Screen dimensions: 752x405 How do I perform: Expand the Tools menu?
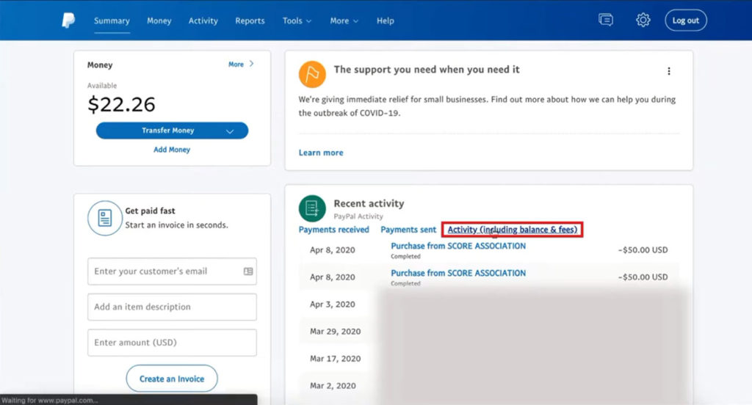click(x=297, y=21)
